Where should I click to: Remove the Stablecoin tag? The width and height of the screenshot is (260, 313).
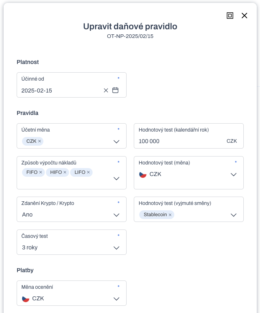170,215
